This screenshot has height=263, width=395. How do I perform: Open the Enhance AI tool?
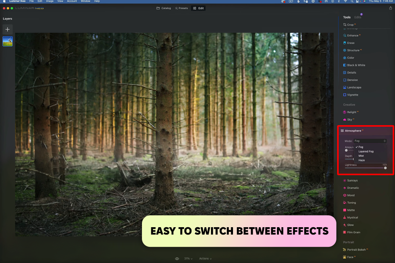click(352, 35)
